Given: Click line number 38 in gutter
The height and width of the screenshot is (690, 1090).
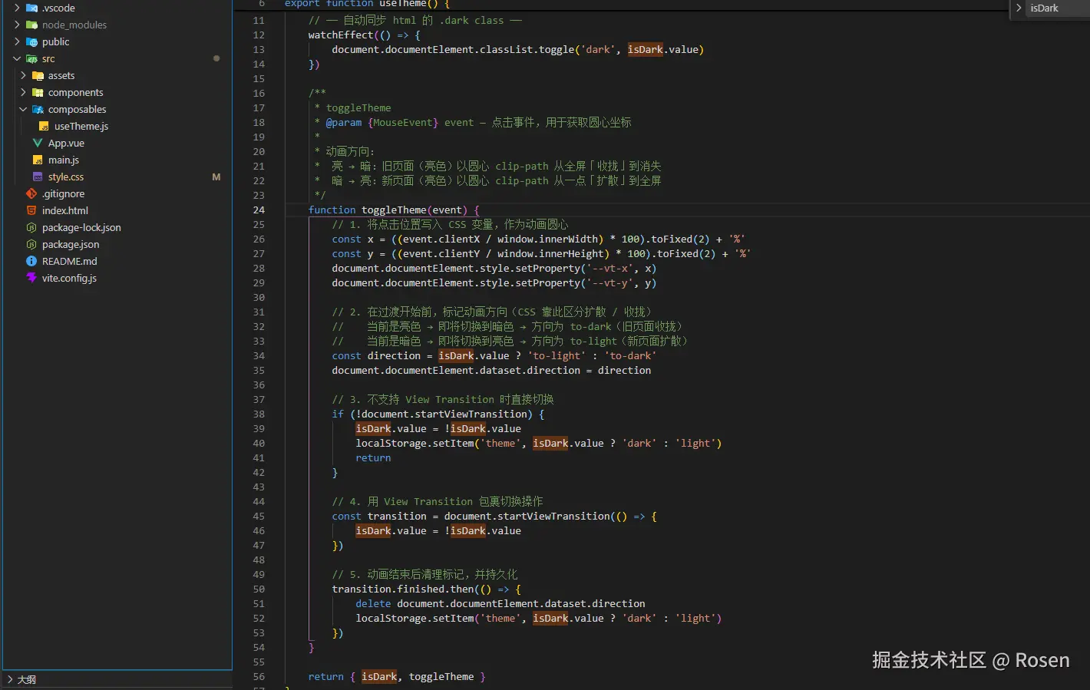Looking at the screenshot, I should (259, 414).
